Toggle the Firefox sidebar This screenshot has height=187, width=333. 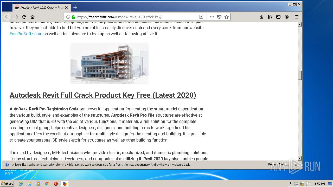point(278,17)
